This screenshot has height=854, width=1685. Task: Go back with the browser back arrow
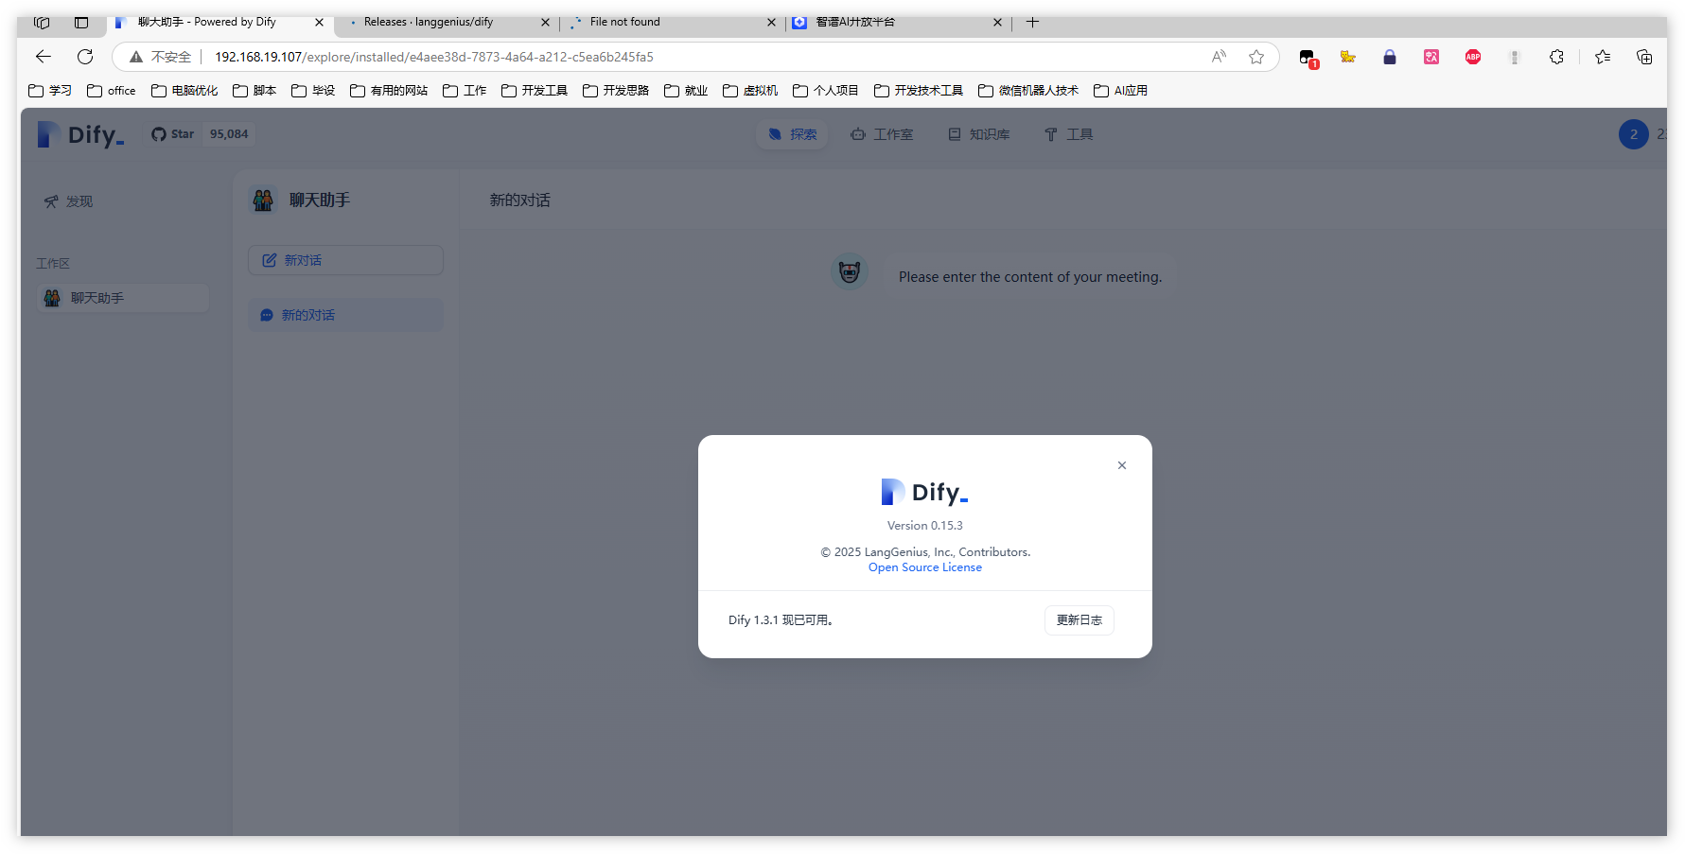(x=44, y=57)
